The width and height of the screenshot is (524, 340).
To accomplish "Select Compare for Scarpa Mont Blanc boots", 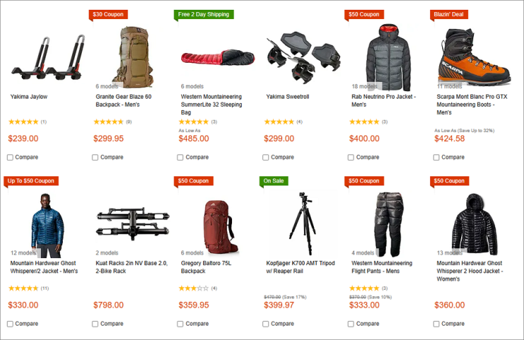I will (436, 157).
